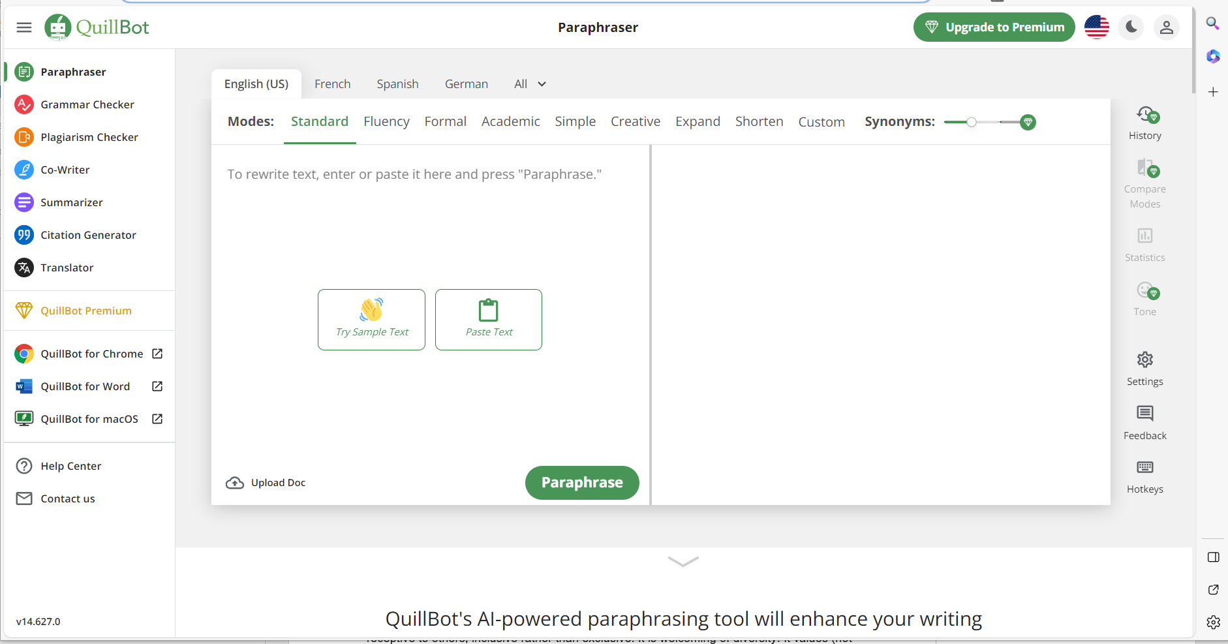Toggle dark mode with moon icon
Screen dimensions: 1228x644
tap(1131, 27)
